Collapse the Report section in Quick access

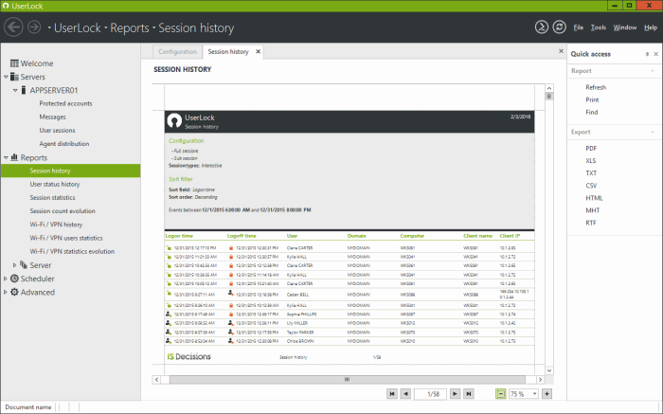[x=653, y=71]
